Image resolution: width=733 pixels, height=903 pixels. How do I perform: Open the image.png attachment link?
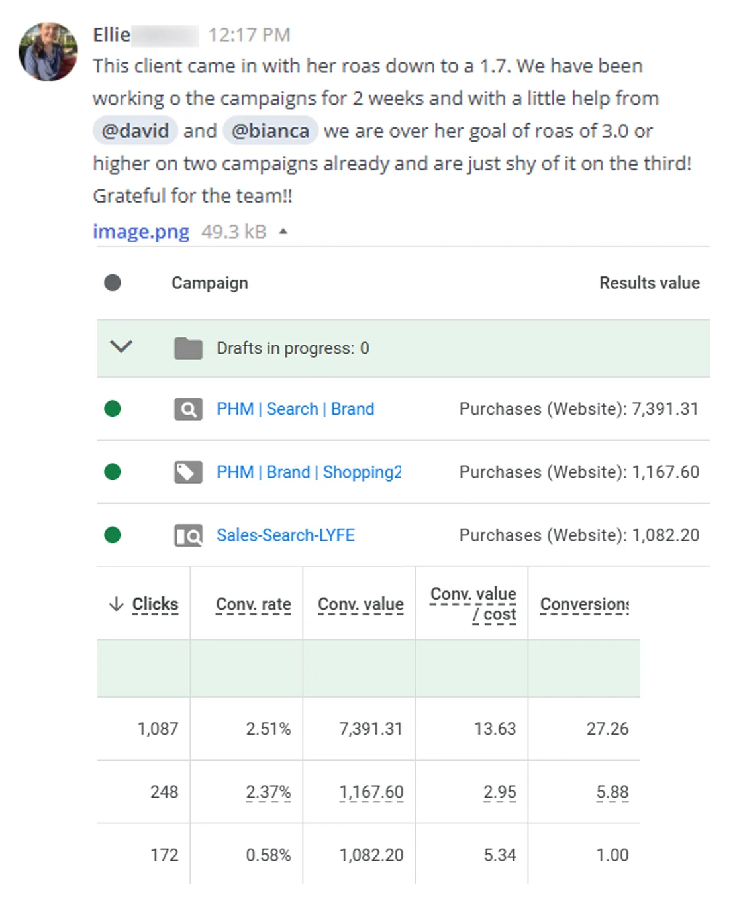pos(140,231)
